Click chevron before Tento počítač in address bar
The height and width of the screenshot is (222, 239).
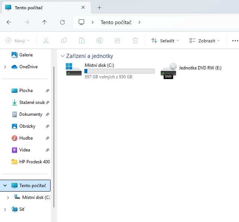(93, 22)
